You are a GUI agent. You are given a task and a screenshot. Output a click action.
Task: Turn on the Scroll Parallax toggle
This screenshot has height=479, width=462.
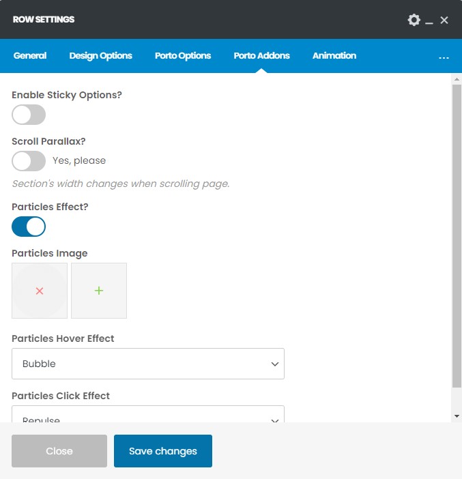(x=29, y=161)
